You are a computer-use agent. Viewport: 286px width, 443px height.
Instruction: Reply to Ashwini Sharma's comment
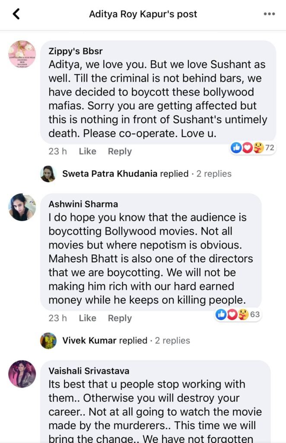click(x=120, y=318)
